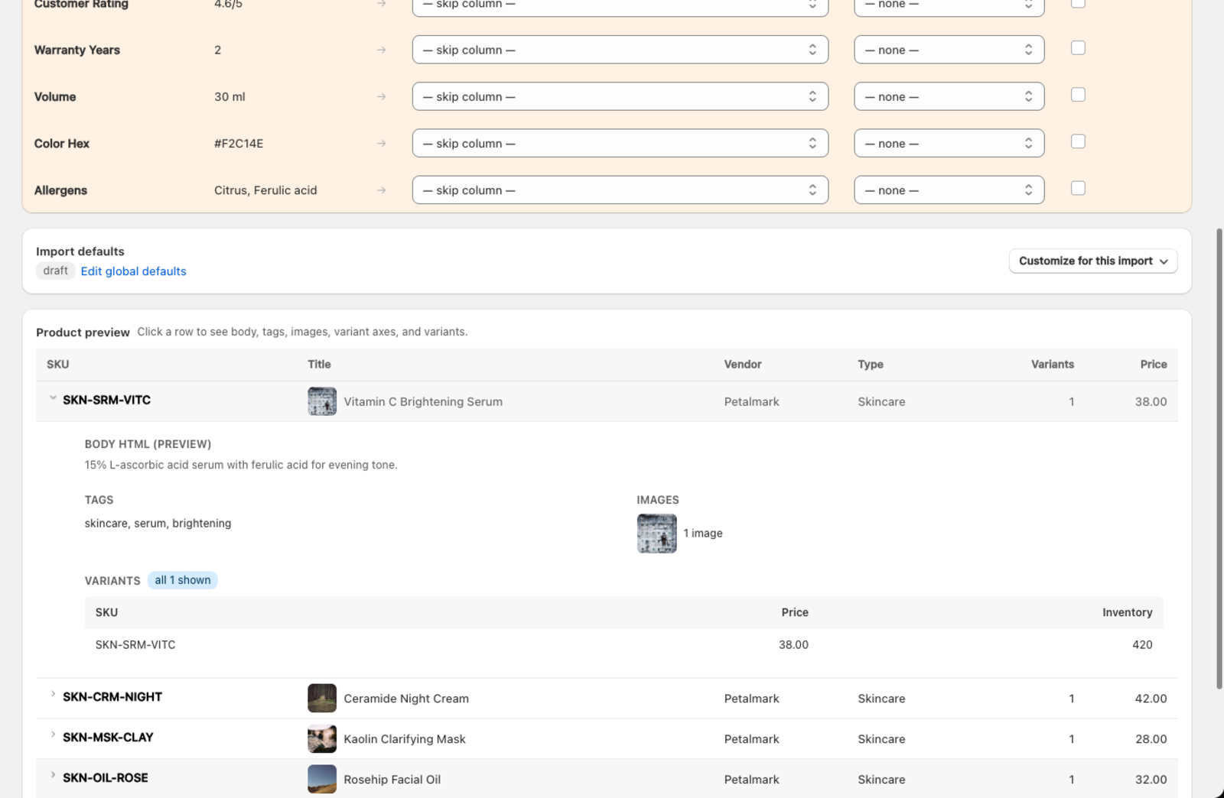Click the Rosehip Facial Oil thumbnail
The image size is (1224, 798).
pos(322,779)
